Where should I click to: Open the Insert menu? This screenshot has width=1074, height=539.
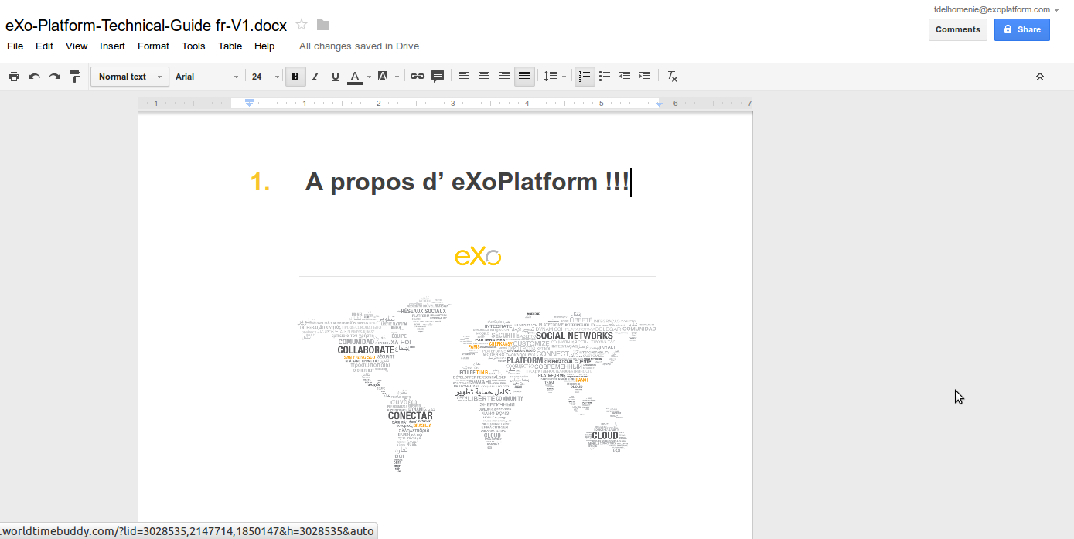click(112, 46)
